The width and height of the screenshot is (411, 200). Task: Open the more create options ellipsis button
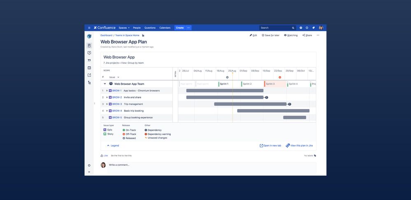coord(188,28)
